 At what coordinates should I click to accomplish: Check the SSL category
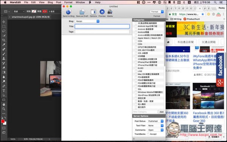tap(136, 89)
